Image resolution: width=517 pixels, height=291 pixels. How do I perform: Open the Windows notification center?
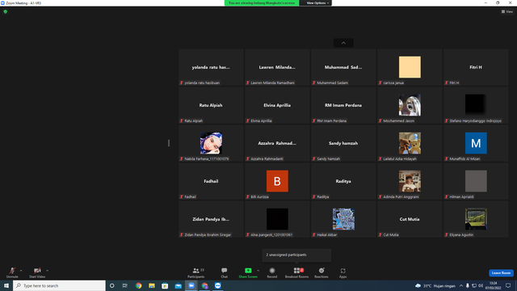point(508,285)
